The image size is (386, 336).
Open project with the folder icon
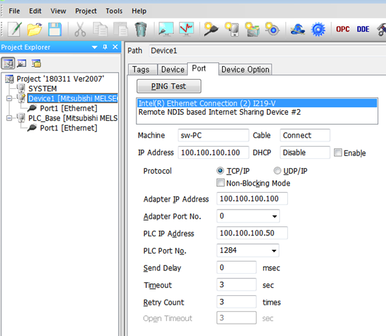click(34, 29)
